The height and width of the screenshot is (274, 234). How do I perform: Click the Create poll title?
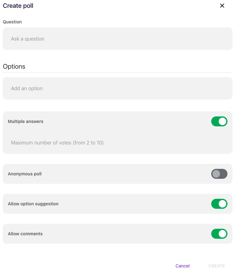tap(18, 6)
